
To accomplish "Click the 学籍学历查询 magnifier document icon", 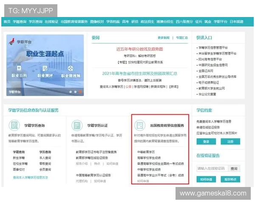I will tap(14, 125).
